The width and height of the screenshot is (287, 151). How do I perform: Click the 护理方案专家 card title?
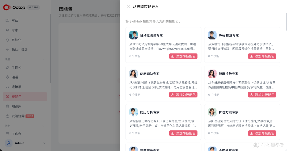tap(229, 112)
